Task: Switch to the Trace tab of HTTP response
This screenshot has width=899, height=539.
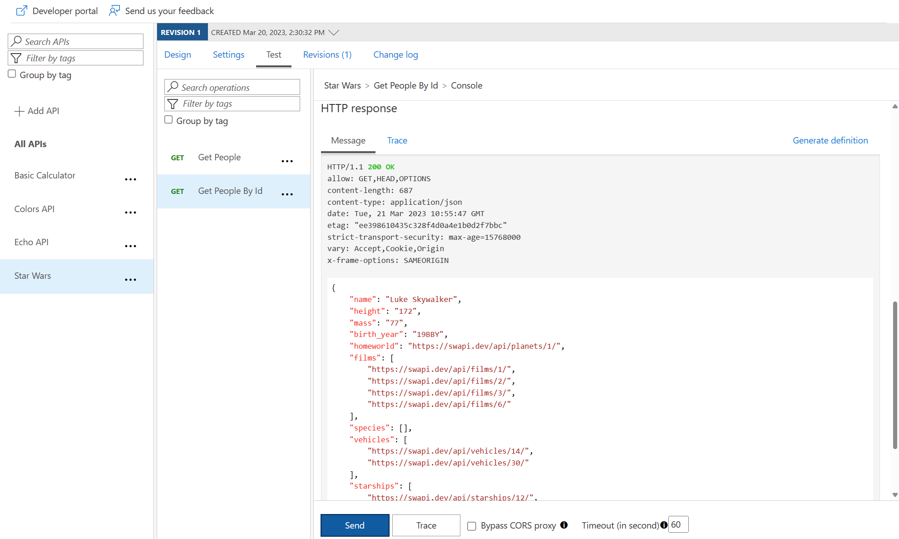Action: 397,140
